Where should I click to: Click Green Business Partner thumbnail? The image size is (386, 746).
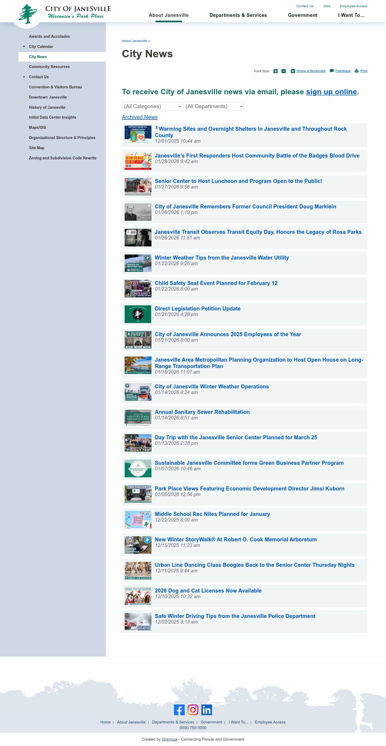coord(138,468)
